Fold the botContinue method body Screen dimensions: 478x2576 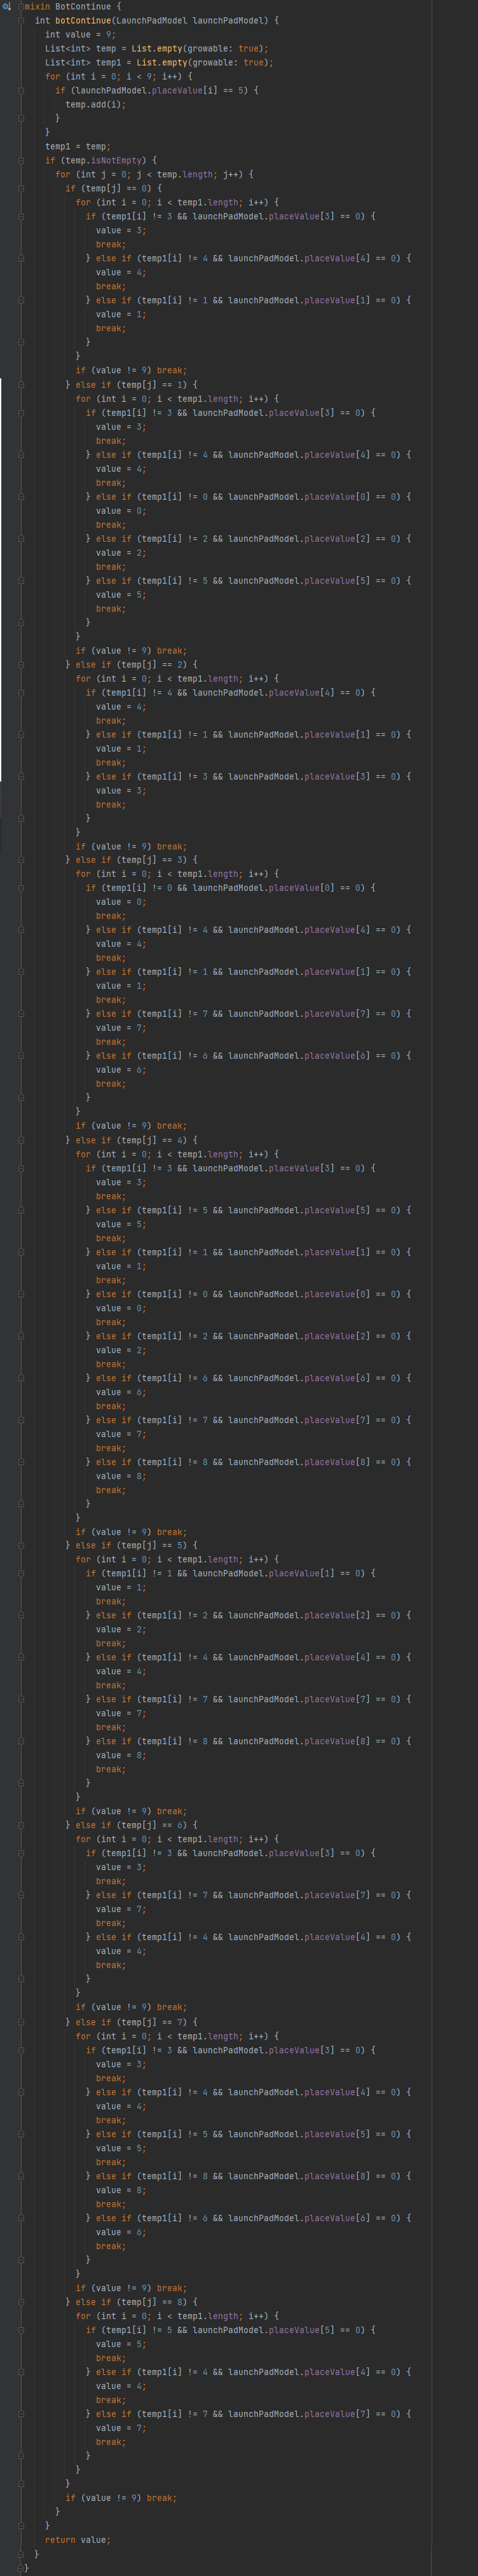[21, 20]
